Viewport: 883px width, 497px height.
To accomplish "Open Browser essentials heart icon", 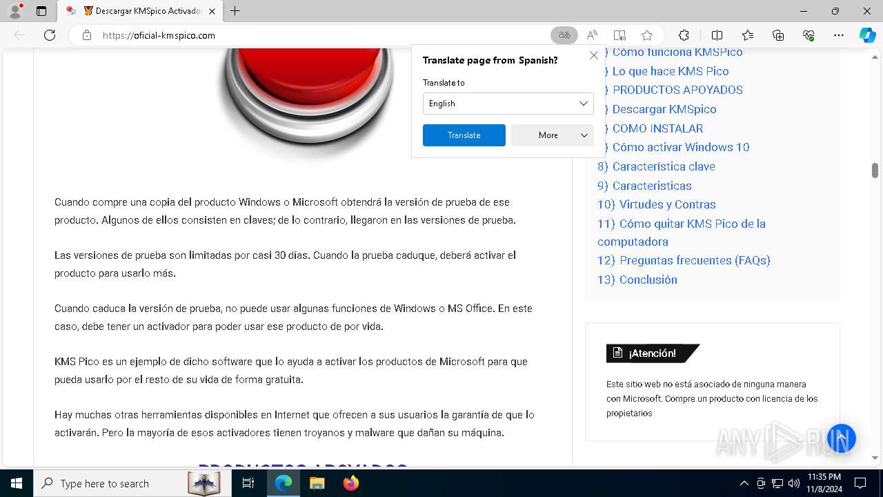I will tap(808, 35).
